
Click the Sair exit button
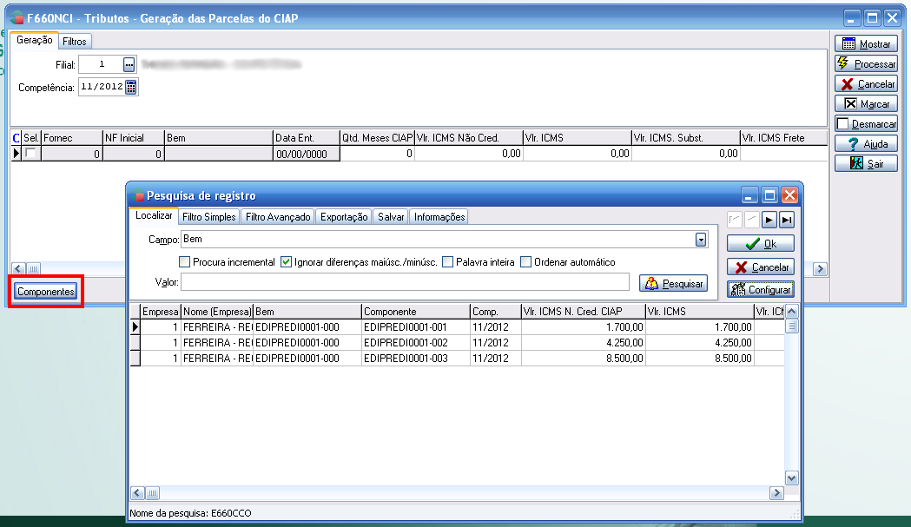point(866,164)
